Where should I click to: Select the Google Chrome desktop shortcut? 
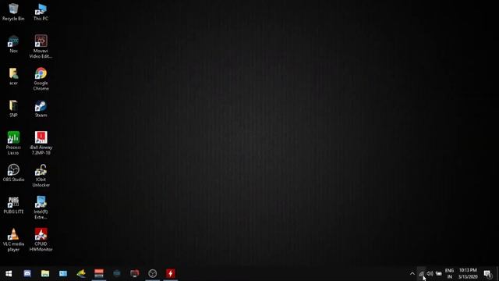(41, 79)
